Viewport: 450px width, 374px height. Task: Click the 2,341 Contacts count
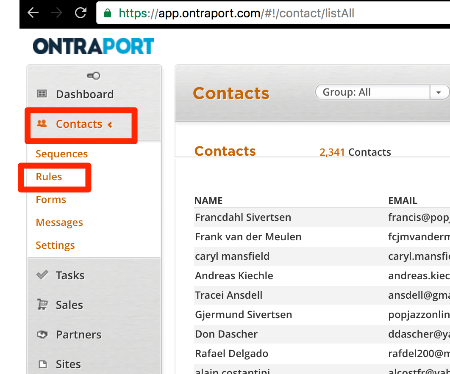(x=355, y=152)
